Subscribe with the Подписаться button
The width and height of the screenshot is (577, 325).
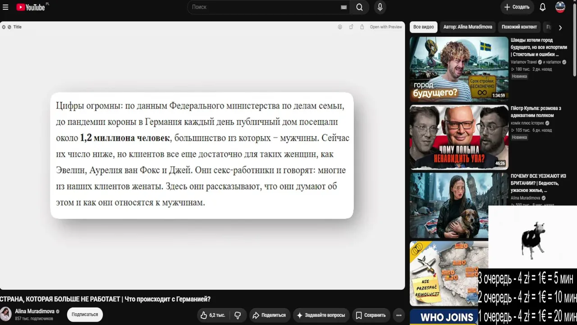tap(85, 315)
